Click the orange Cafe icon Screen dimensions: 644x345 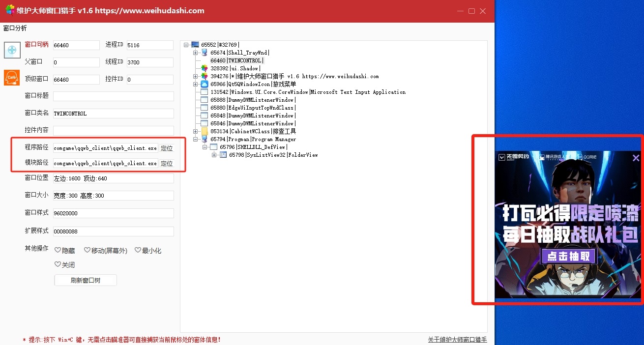pos(12,78)
